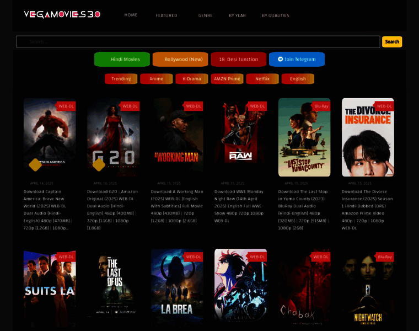
Task: Click the date under the WWE Raw poster
Action: click(x=233, y=183)
